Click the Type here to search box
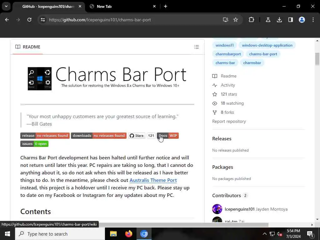 click(x=60, y=234)
